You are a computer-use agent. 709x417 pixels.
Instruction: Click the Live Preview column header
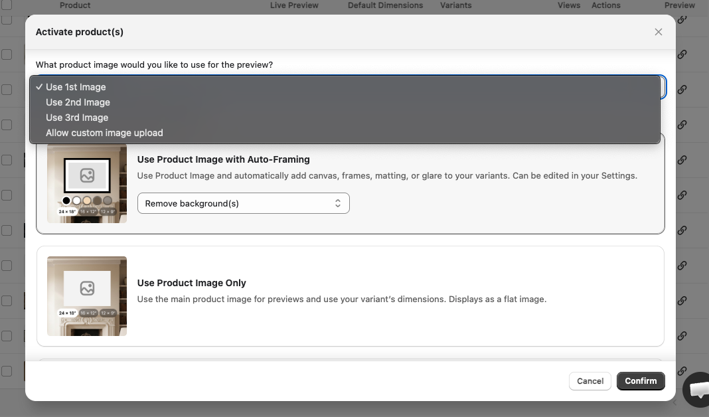pyautogui.click(x=294, y=5)
